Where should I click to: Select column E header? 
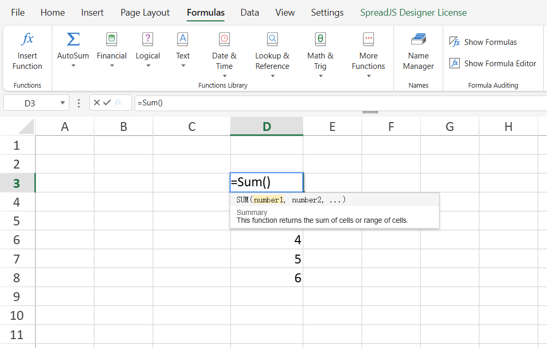pos(332,126)
